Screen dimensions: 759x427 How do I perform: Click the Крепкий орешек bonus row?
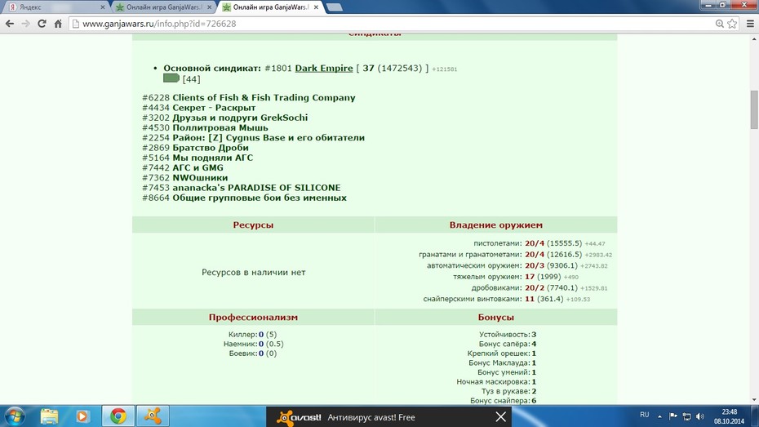click(x=502, y=354)
